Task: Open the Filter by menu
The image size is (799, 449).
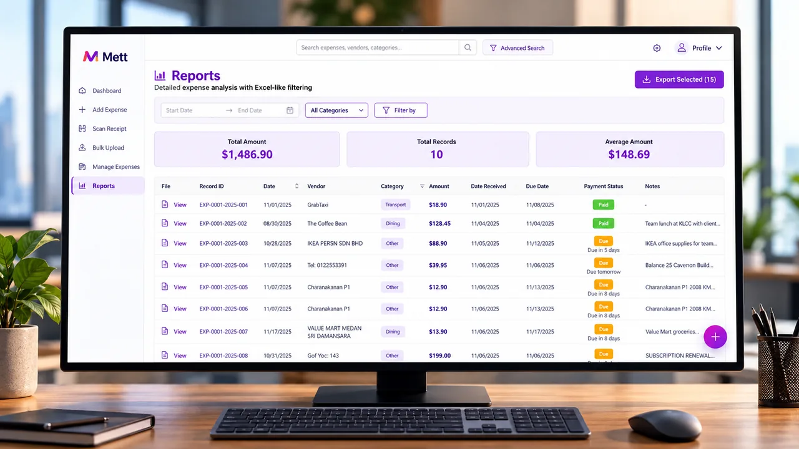Action: tap(401, 110)
